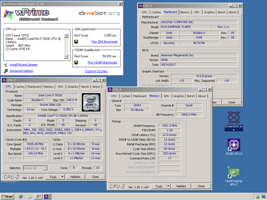This screenshot has height=200, width=267.
Task: Select SPD tab in the CPU window
Action: [x=60, y=87]
